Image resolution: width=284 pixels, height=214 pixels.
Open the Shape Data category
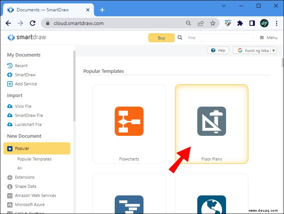(x=25, y=186)
